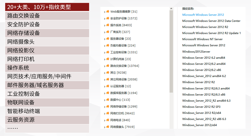The image size is (251, 136).
Task: Open Windows/2012Server fingerprint entry
Action: click(x=196, y=51)
